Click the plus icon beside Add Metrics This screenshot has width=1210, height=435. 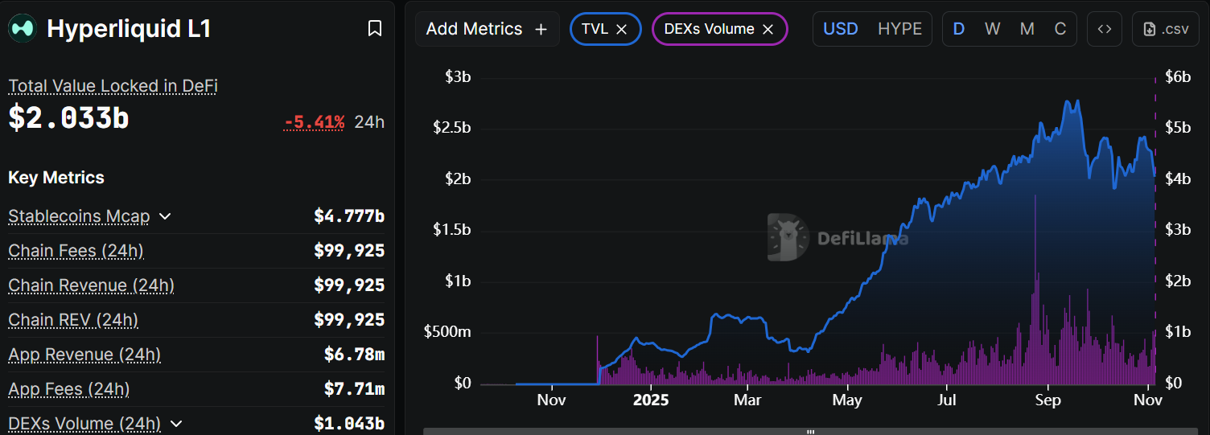pyautogui.click(x=541, y=29)
